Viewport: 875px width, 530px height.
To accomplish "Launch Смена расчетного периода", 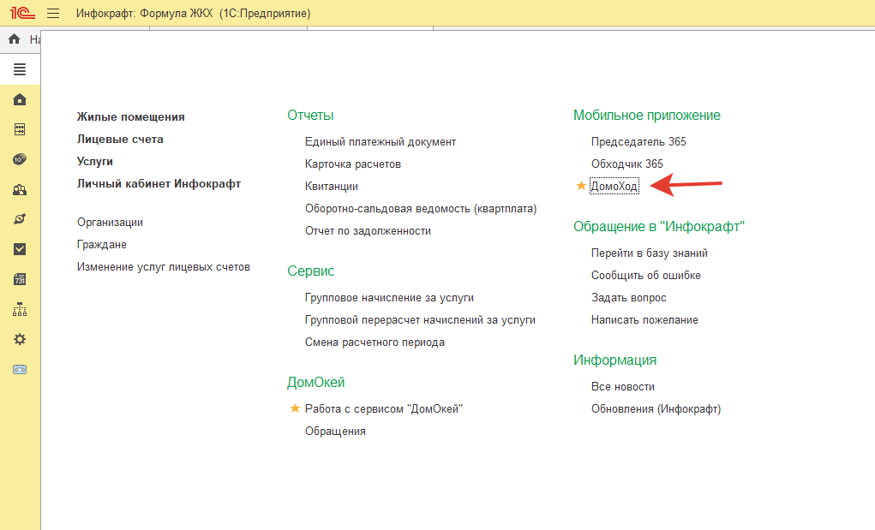I will [375, 342].
